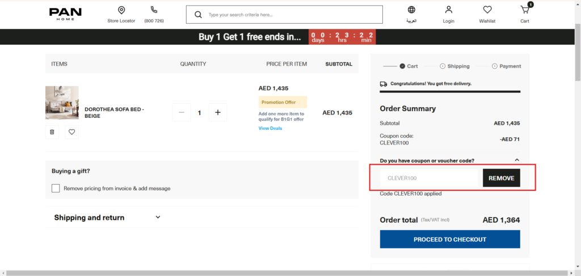Open the sofa bed product thumbnail
Screen dimensions: 581x276
[62, 103]
